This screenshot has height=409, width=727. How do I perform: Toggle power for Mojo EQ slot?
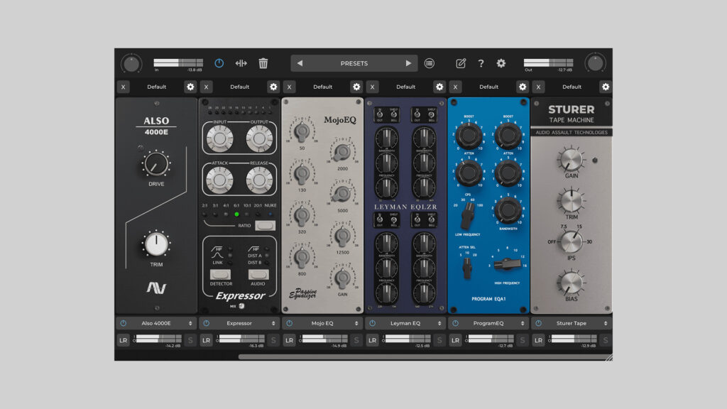point(290,323)
